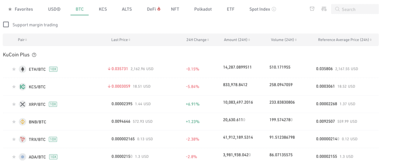
Task: Open the BNB/BTC trading pair
Action: point(38,122)
